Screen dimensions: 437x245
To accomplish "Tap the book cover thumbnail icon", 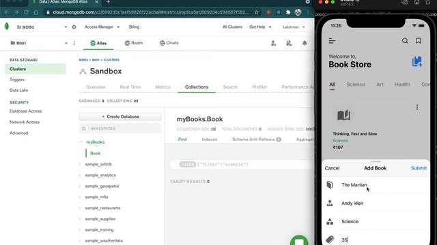I will [x=343, y=115].
